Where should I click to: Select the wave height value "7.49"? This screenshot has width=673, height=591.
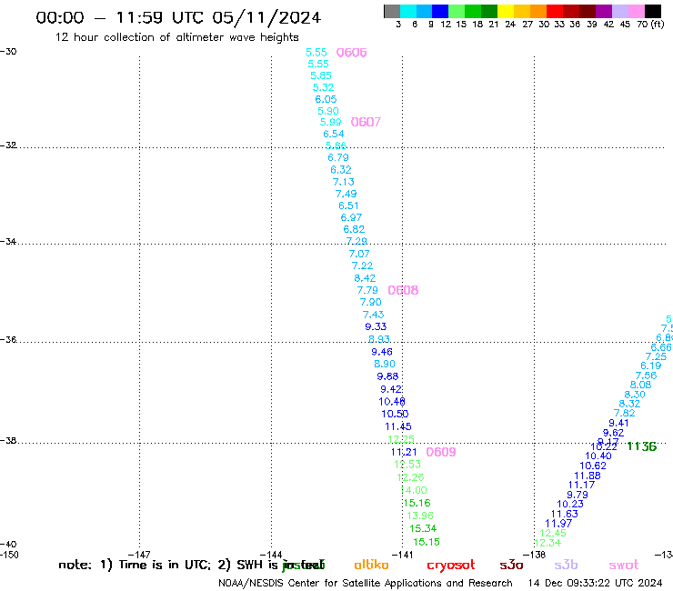tap(346, 194)
